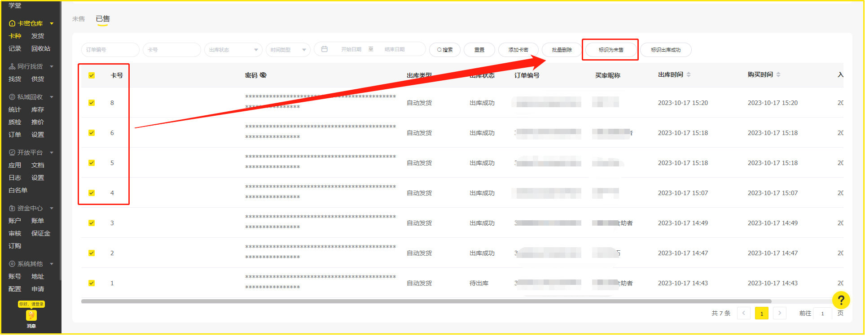Click the 标识为未售 button
Screen dimensions: 865x336
click(610, 50)
